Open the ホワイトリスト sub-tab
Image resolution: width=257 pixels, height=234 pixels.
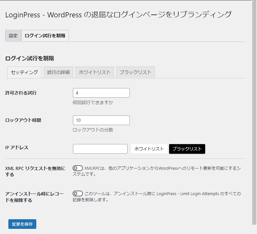95,72
